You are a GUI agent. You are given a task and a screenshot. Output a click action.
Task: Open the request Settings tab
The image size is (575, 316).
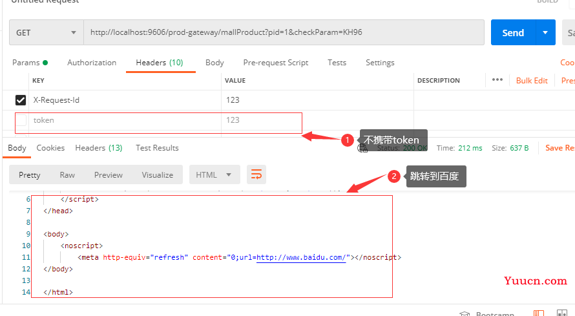pos(380,63)
